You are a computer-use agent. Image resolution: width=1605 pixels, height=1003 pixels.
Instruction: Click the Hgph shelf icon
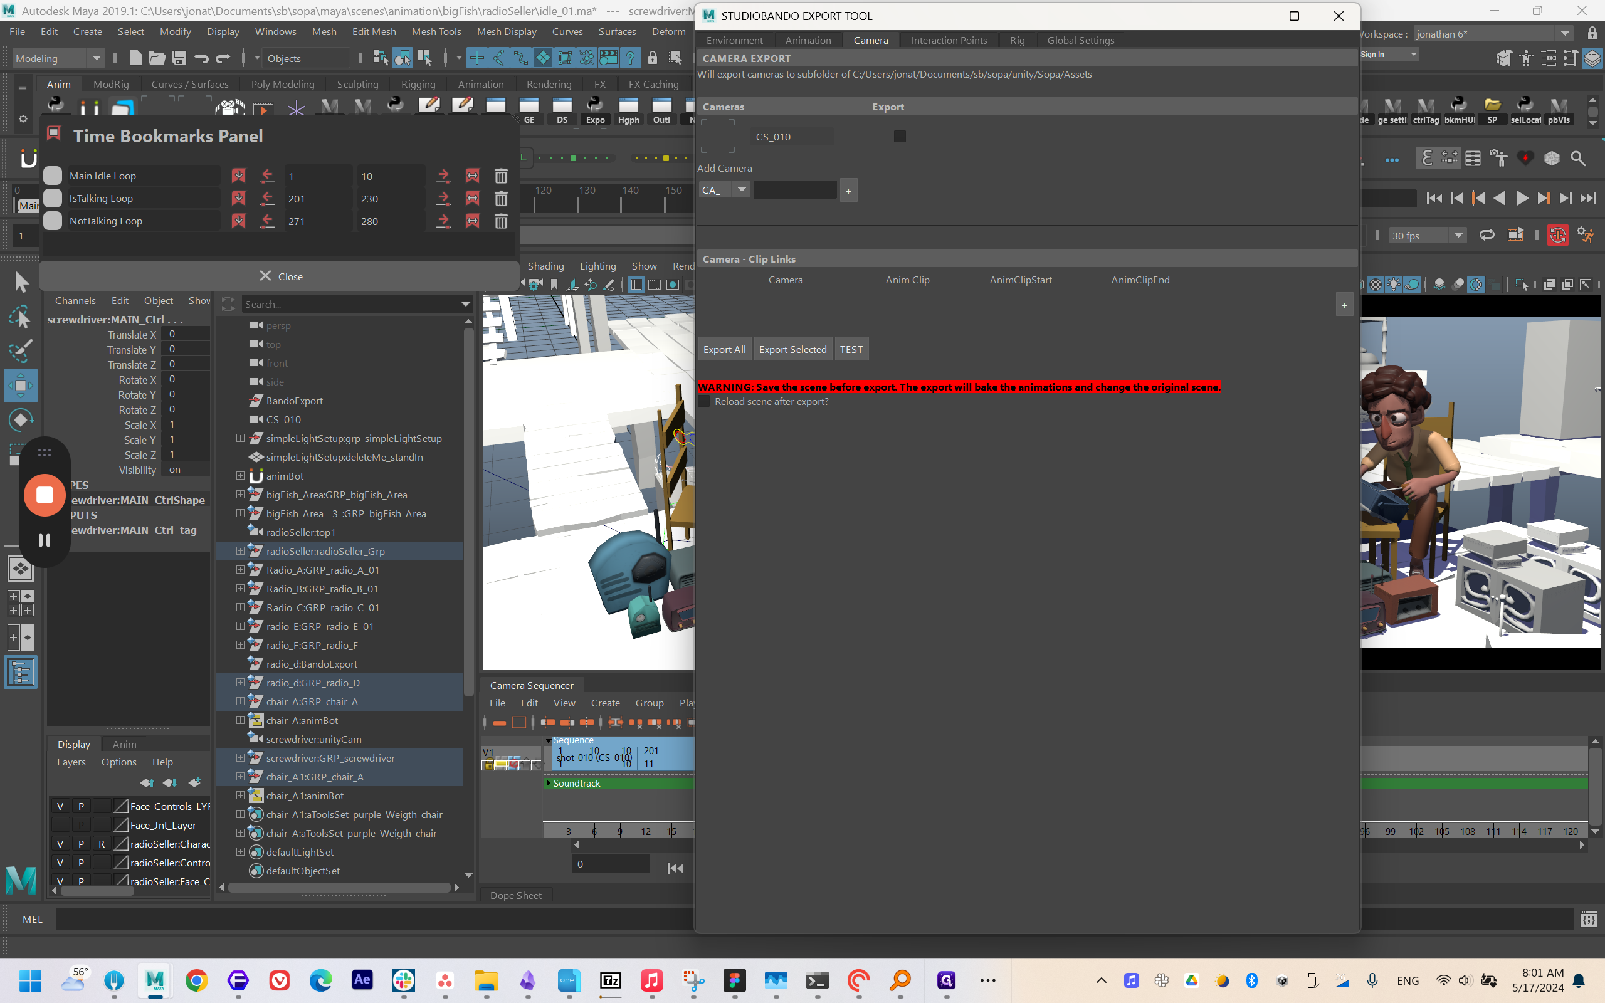628,112
